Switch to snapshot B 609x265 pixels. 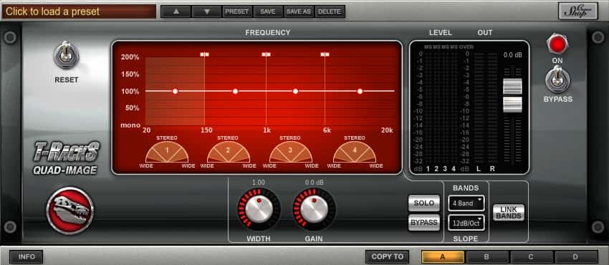[487, 257]
